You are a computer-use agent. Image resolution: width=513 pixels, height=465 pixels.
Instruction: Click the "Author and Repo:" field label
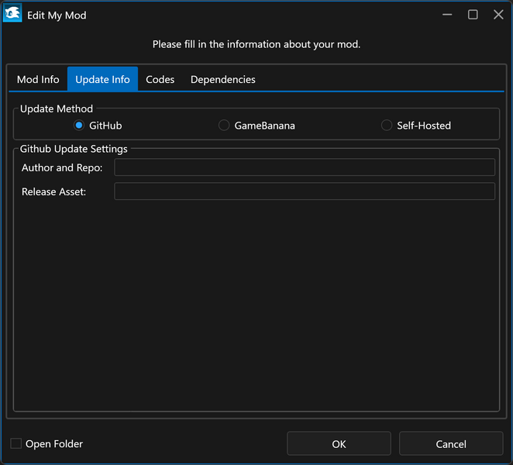[62, 168]
